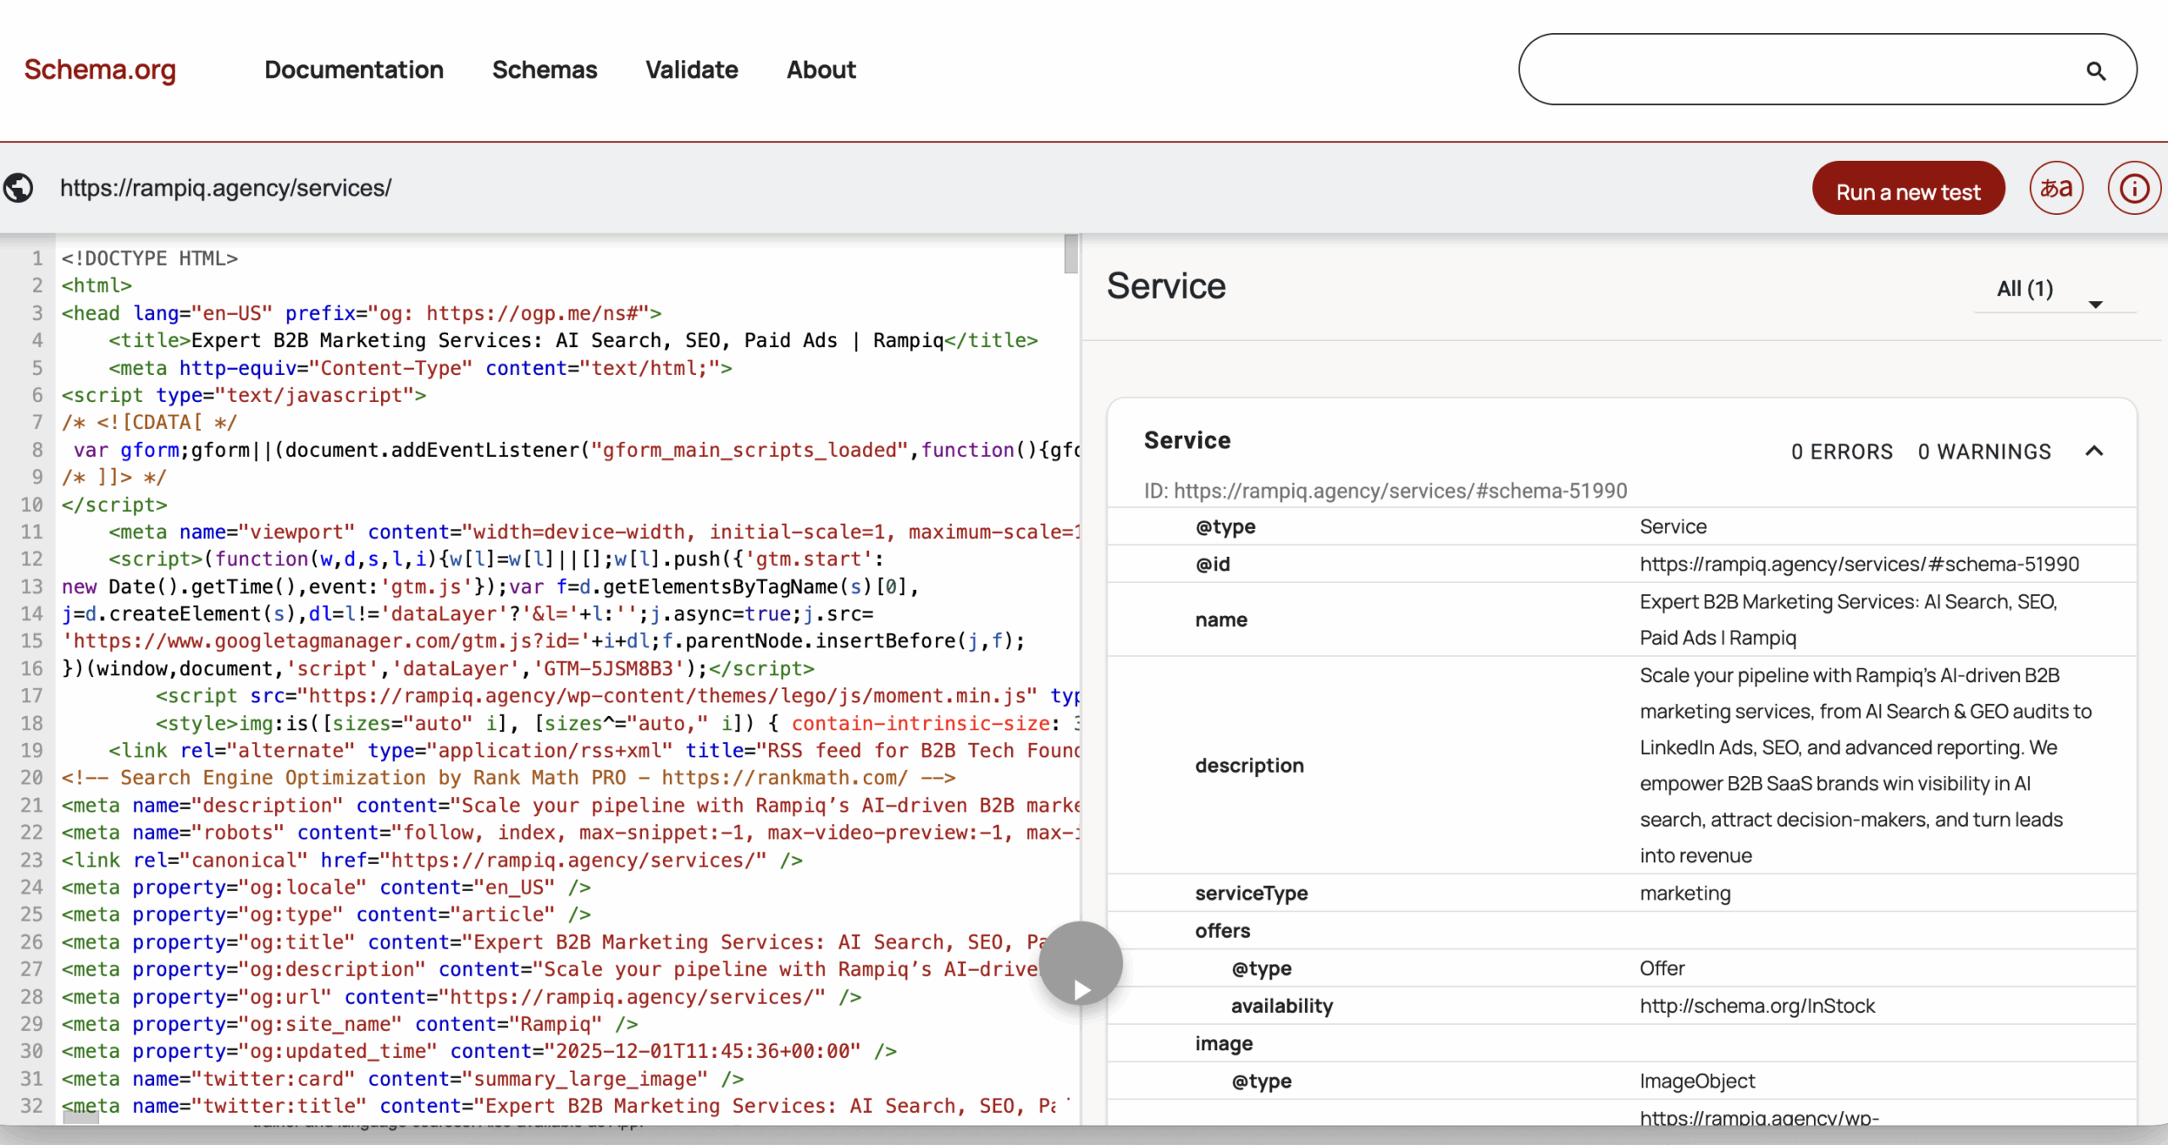Click the tested URL https://rampiq.agency/services/
This screenshot has height=1145, width=2168.
click(x=225, y=188)
